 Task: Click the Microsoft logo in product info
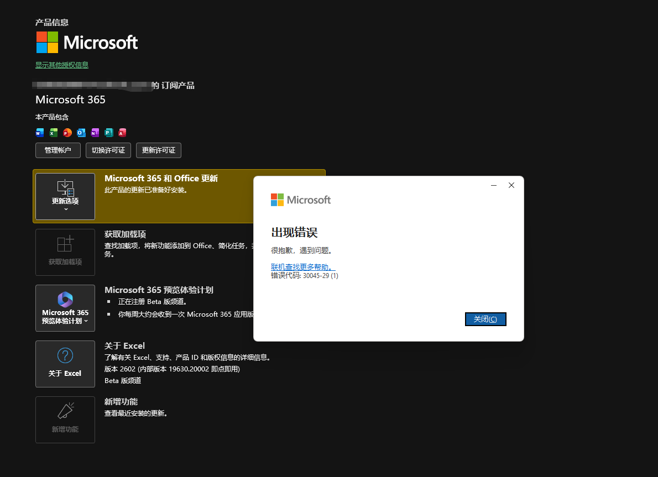click(x=87, y=43)
